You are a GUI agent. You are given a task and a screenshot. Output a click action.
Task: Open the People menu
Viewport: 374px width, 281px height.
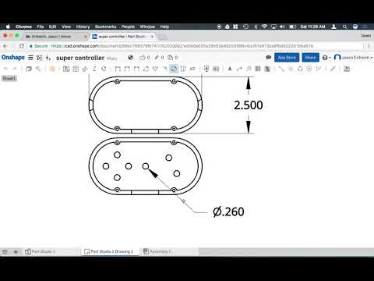[x=128, y=27]
